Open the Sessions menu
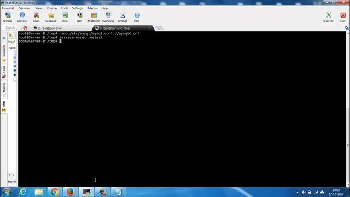 click(x=24, y=8)
